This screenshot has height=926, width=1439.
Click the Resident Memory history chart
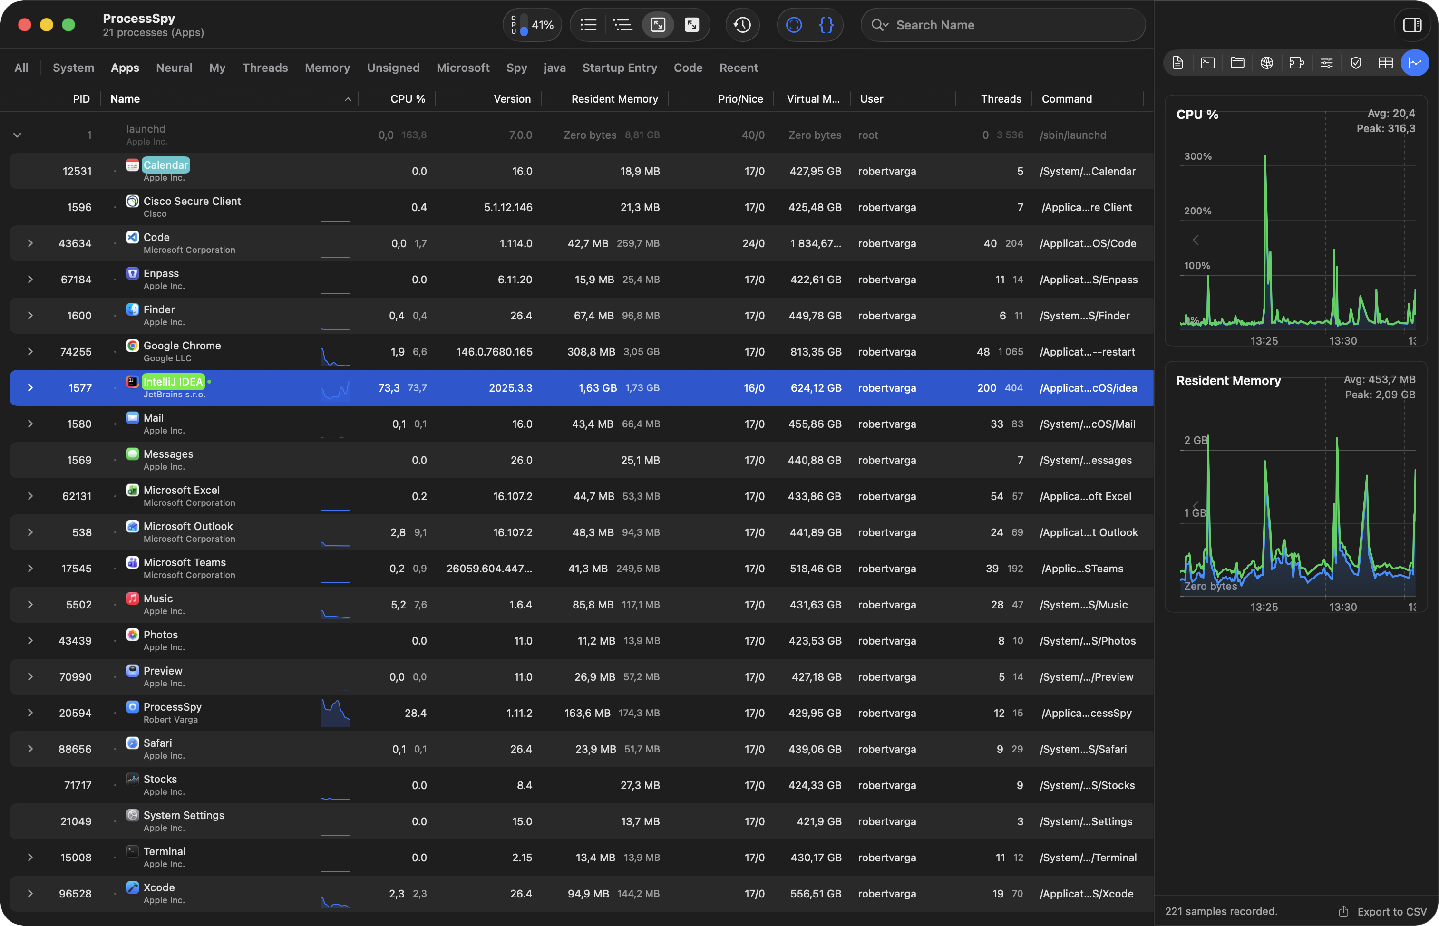1296,486
